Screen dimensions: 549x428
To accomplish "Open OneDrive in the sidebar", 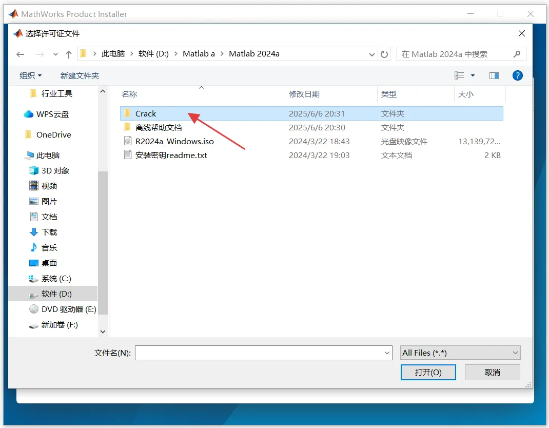I will pyautogui.click(x=48, y=134).
